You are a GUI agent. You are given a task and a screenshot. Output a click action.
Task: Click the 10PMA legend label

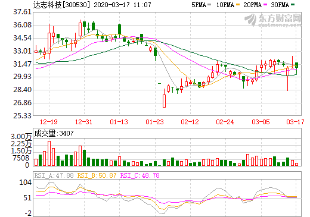(x=225, y=5)
